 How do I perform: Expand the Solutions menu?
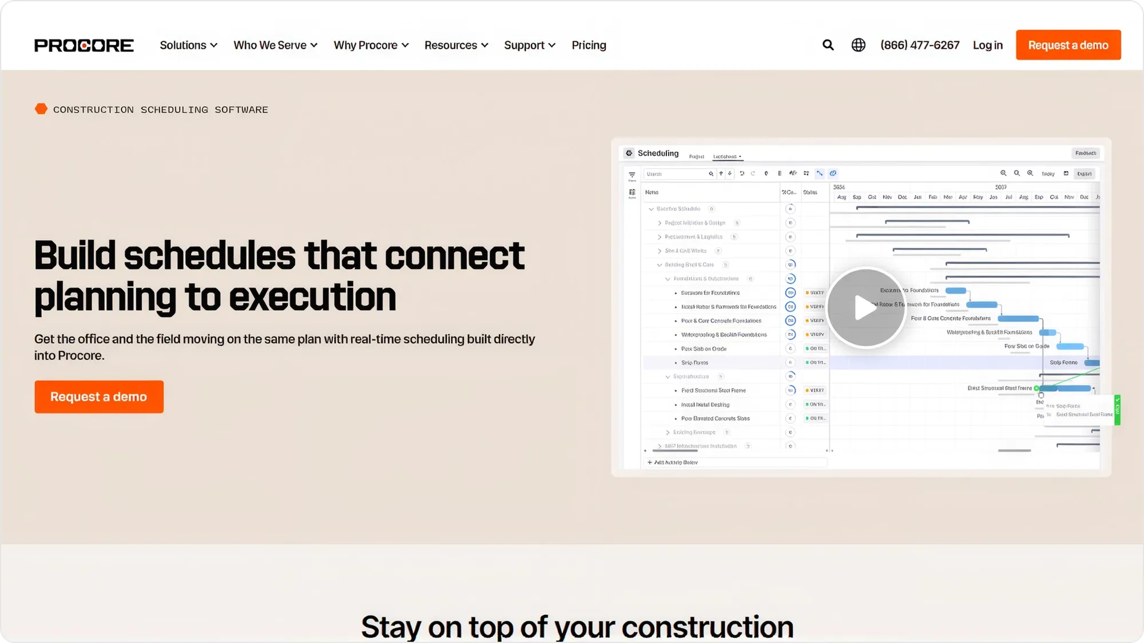coord(188,45)
